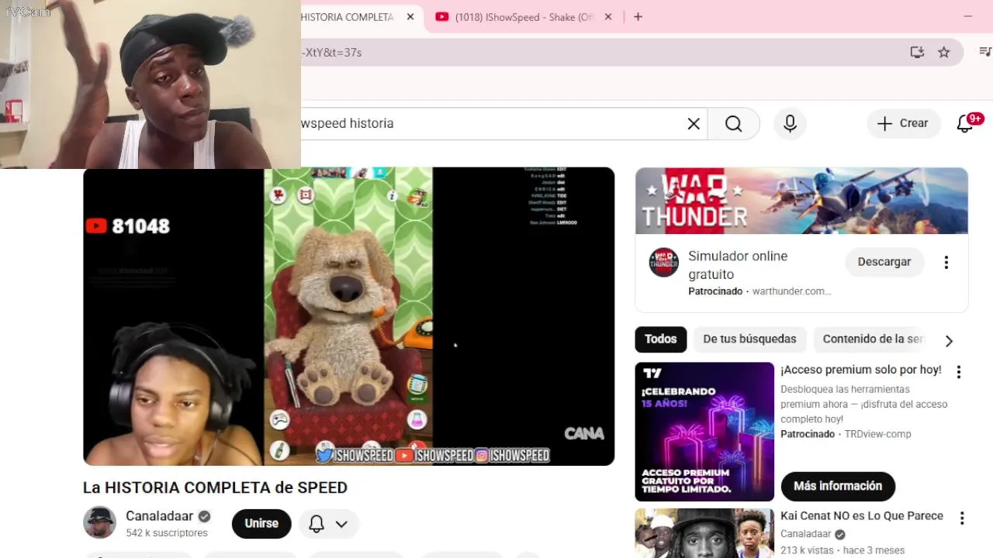Click the video title La HISTORIA COMPLETA de SPEED
Image resolution: width=993 pixels, height=558 pixels.
(215, 487)
